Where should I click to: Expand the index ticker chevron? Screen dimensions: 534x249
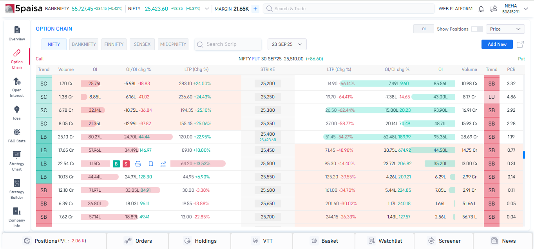(x=207, y=9)
